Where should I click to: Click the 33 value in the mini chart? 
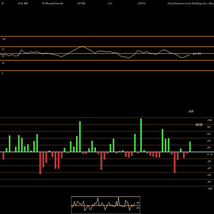(138, 208)
